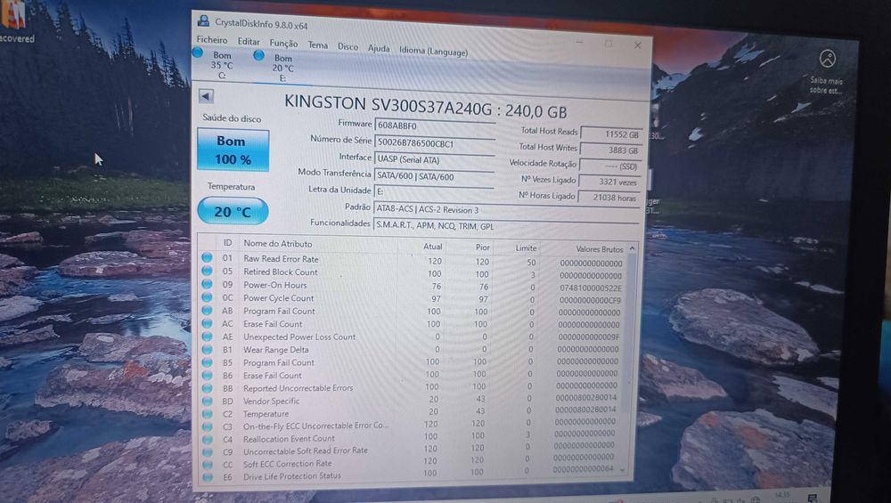Click the Nome do Atributo column header
The width and height of the screenshot is (891, 503).
pyautogui.click(x=278, y=244)
